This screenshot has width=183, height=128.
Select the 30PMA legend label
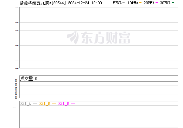165,3
